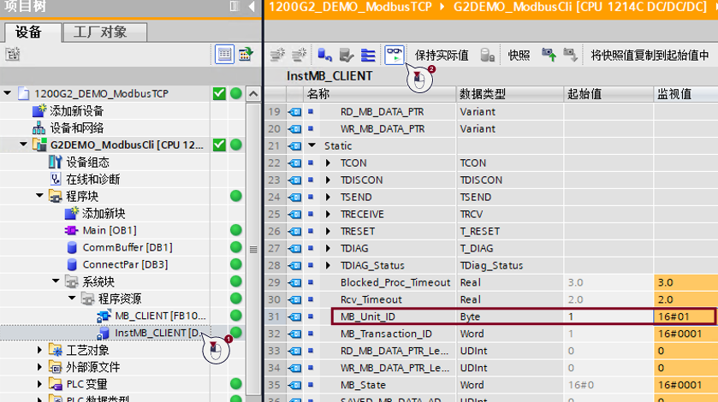The width and height of the screenshot is (718, 402).
Task: Expand the 工艺对象 folder
Action: click(40, 350)
